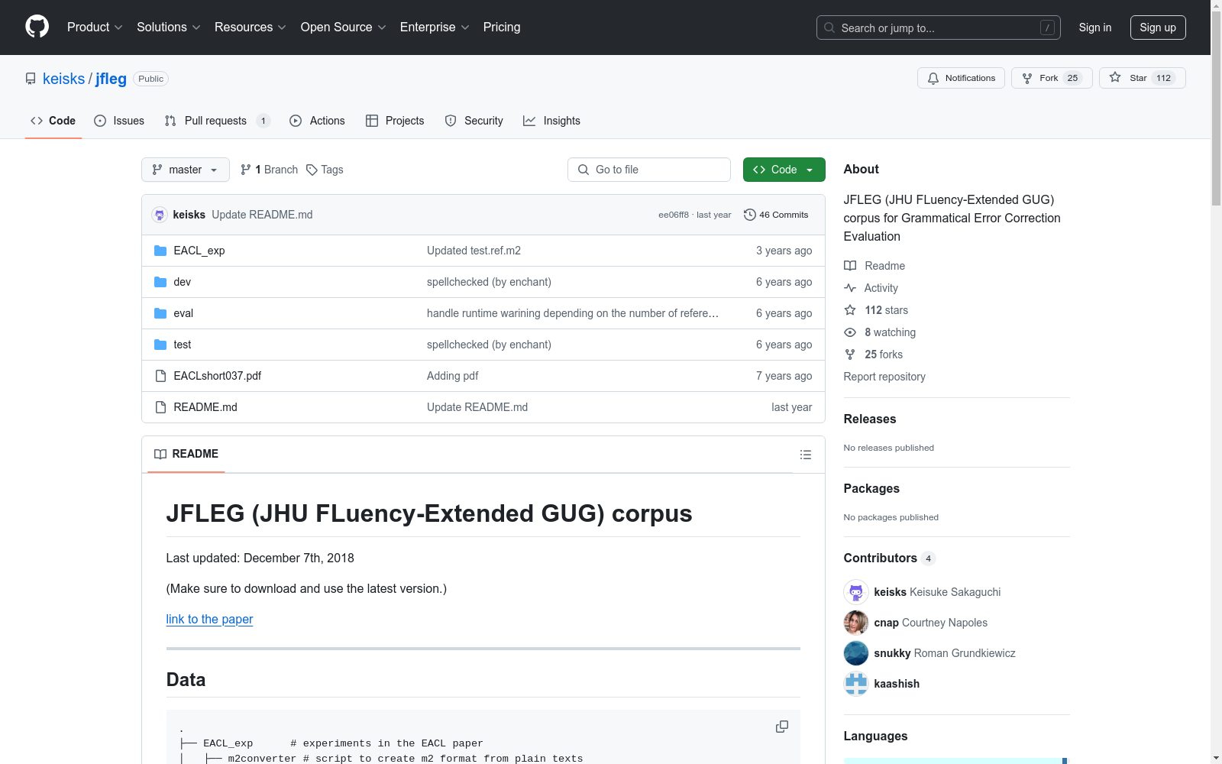Open the README outline list icon
This screenshot has height=764, width=1222.
coord(806,455)
